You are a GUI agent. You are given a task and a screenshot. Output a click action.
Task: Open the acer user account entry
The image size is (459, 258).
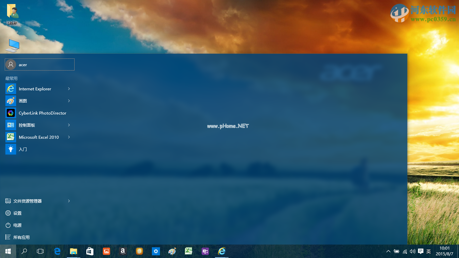[x=40, y=64]
